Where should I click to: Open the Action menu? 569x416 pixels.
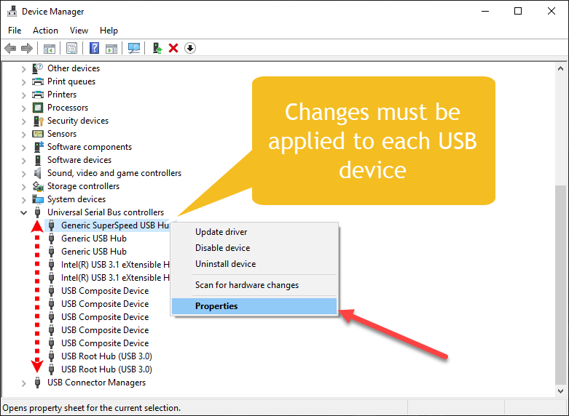[x=45, y=31]
